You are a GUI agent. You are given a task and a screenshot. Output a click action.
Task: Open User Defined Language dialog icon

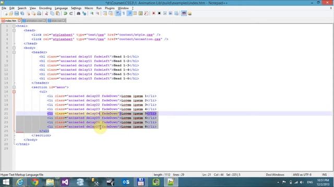point(135,14)
